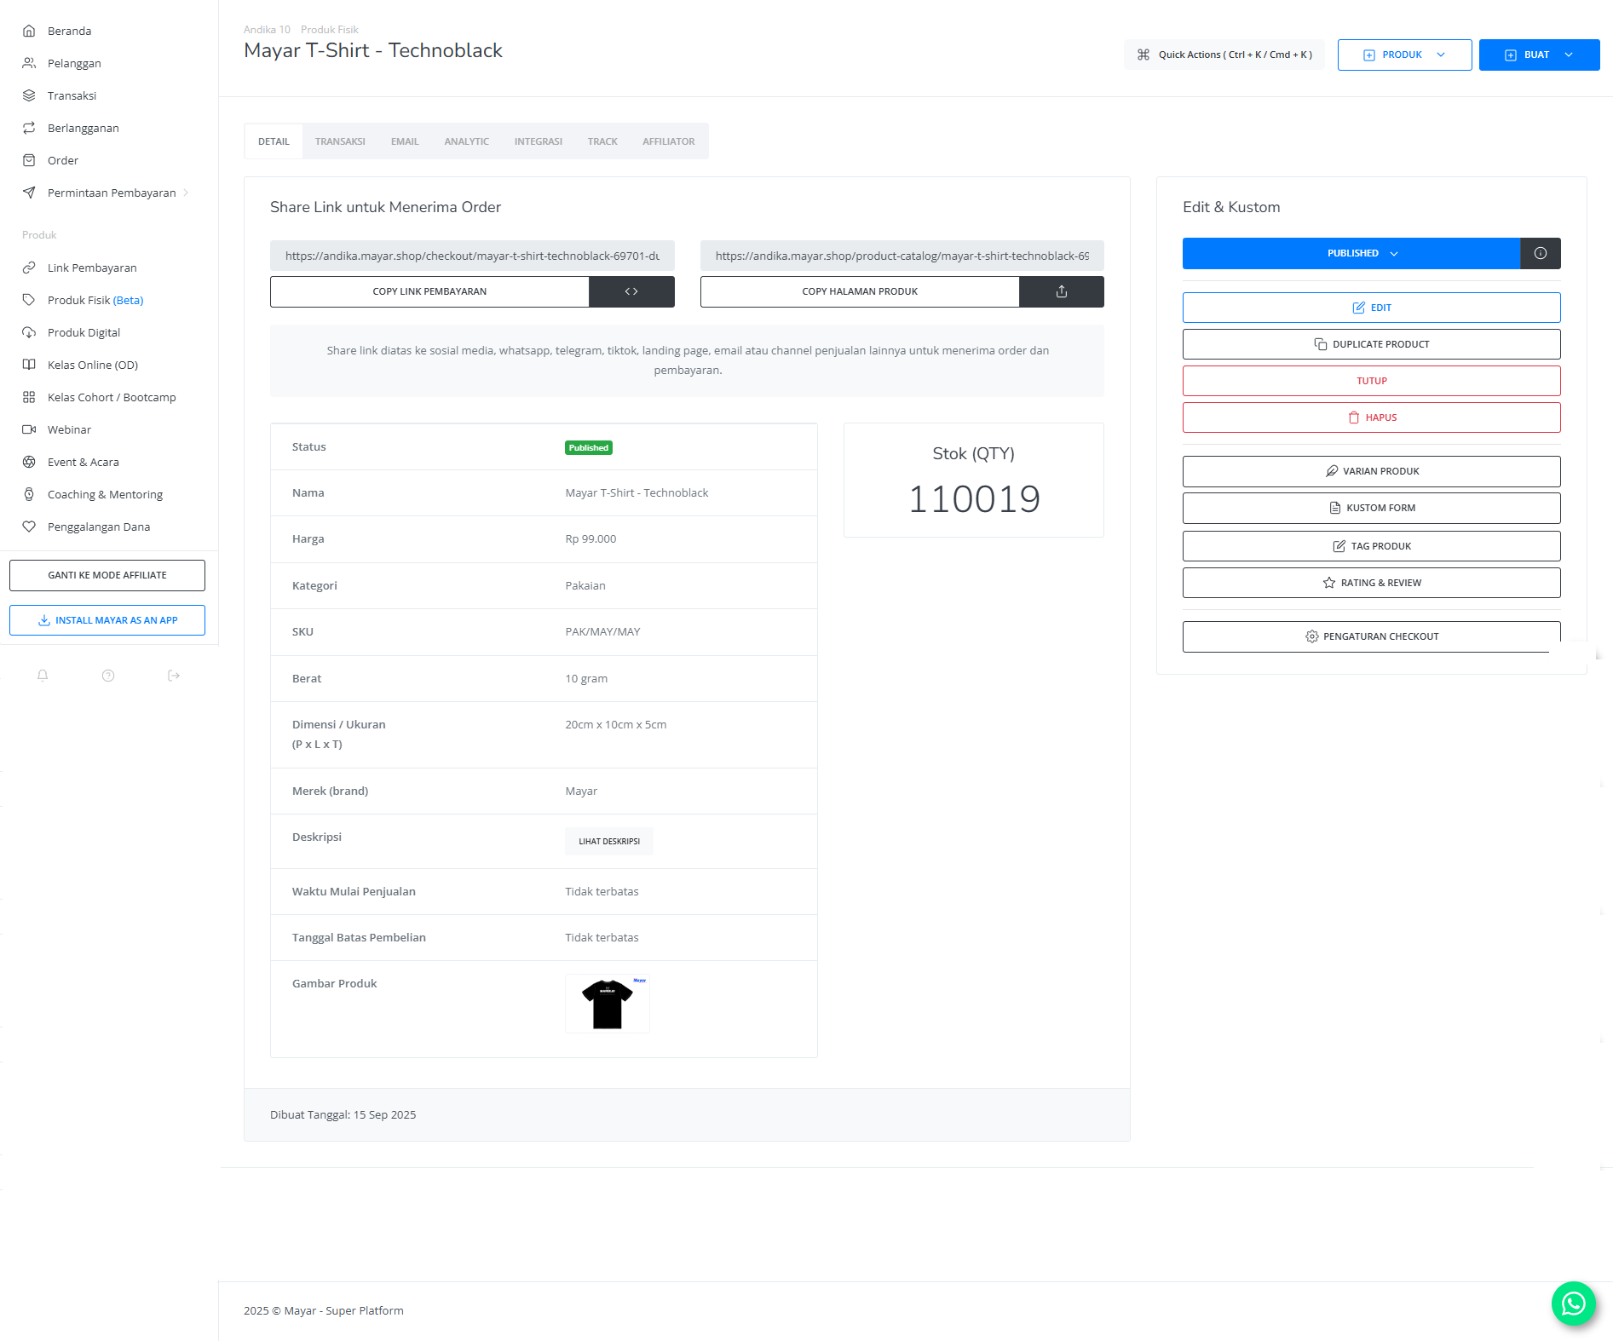
Task: Click the Andika 10 breadcrumb link
Action: 267,30
